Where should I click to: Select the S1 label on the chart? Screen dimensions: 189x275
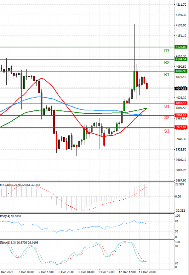click(167, 106)
